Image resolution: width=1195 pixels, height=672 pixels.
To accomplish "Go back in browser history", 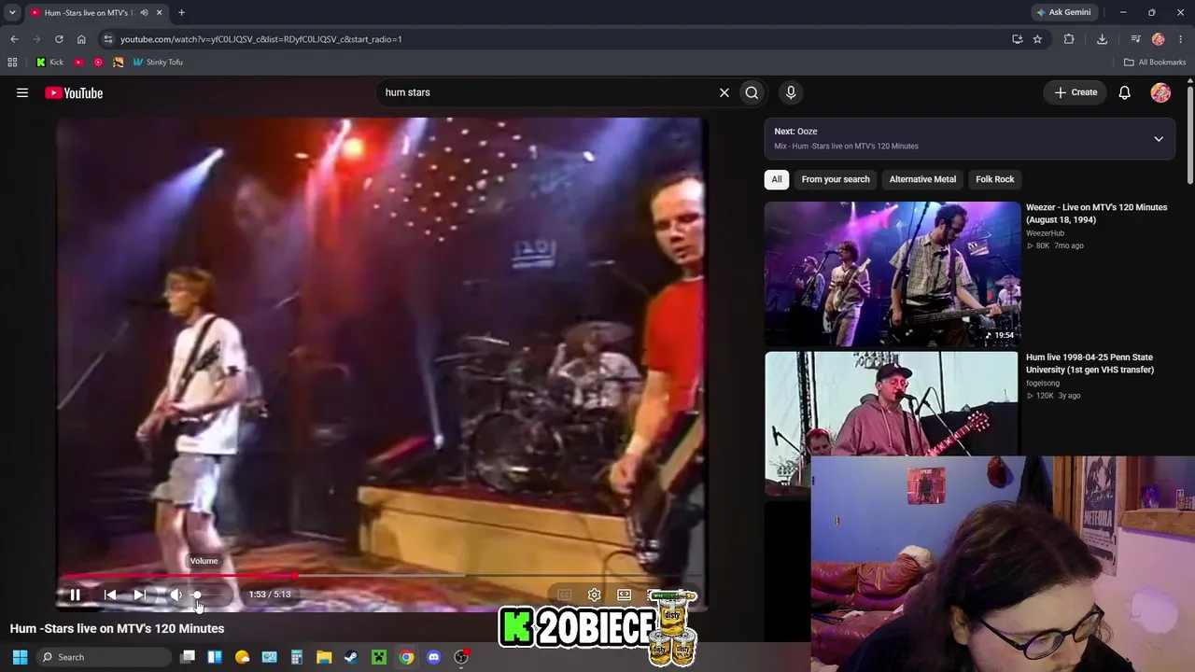I will point(14,39).
